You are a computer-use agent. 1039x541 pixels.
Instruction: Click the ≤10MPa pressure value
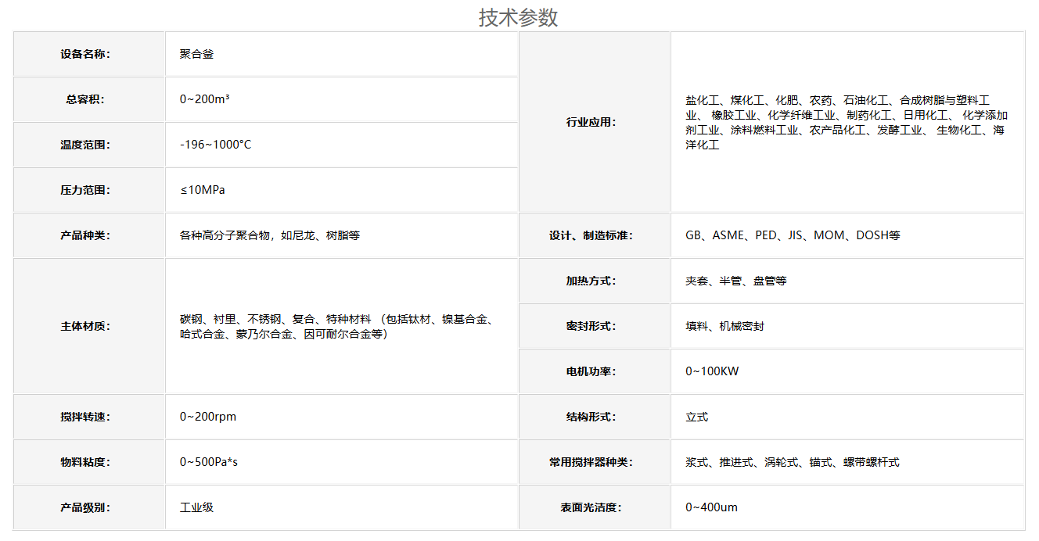203,190
